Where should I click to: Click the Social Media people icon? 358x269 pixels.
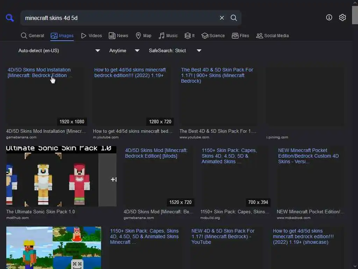pos(259,36)
